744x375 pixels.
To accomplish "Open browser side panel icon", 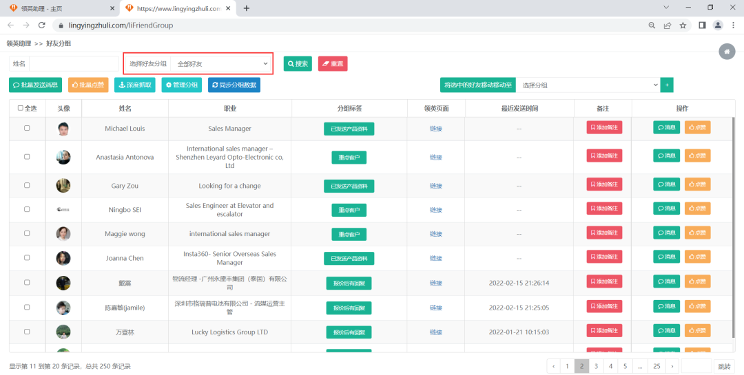I will coord(702,25).
